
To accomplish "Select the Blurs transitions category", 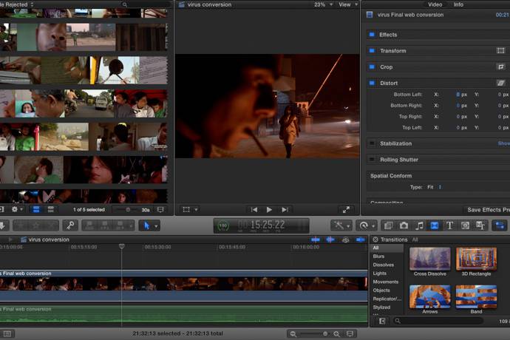I will pos(378,256).
